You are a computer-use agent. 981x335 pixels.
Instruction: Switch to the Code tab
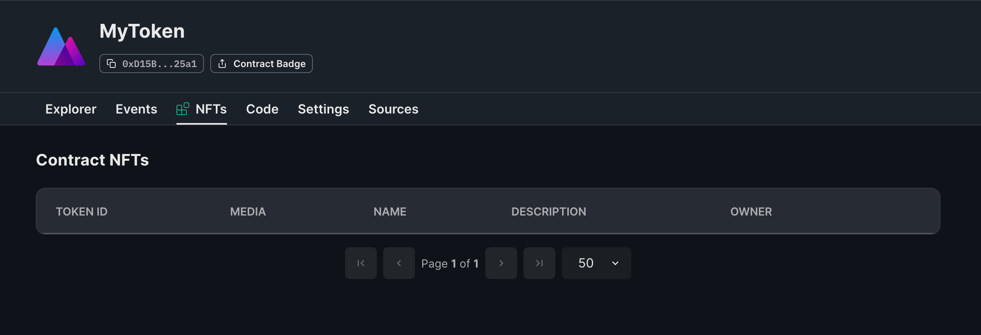262,109
